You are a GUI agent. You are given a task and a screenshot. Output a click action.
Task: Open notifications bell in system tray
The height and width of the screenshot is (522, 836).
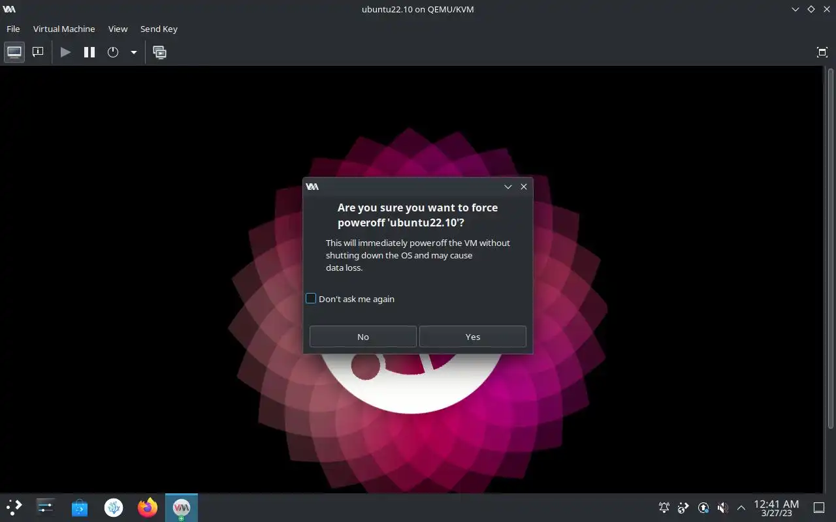point(664,507)
